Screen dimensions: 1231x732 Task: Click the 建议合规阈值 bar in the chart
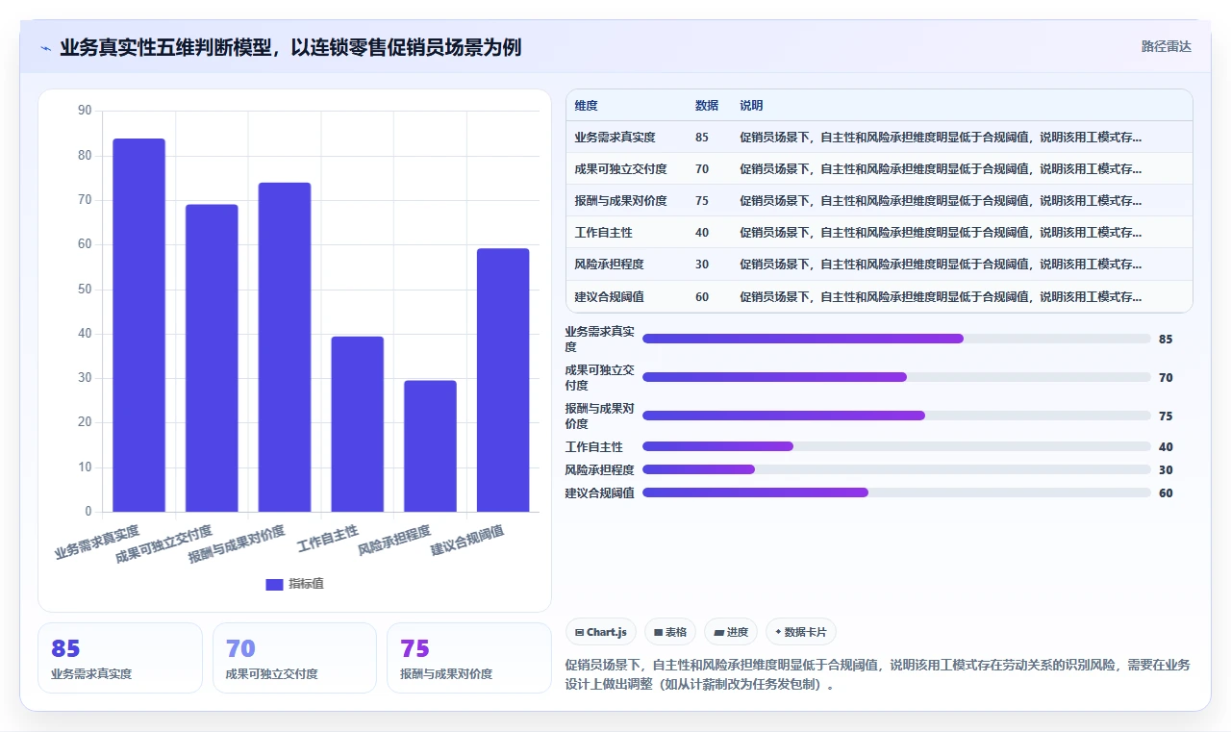503,380
